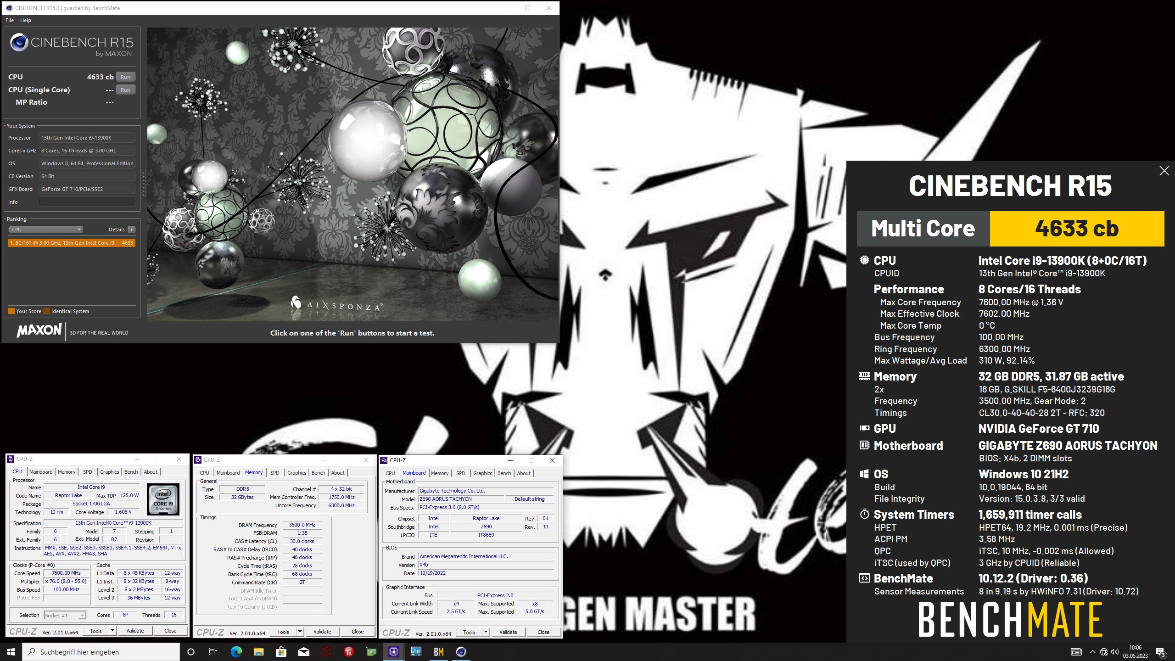Screen dimensions: 1175x661
Task: Expand Tools arrow in CPU-Z CPU window
Action: (112, 631)
